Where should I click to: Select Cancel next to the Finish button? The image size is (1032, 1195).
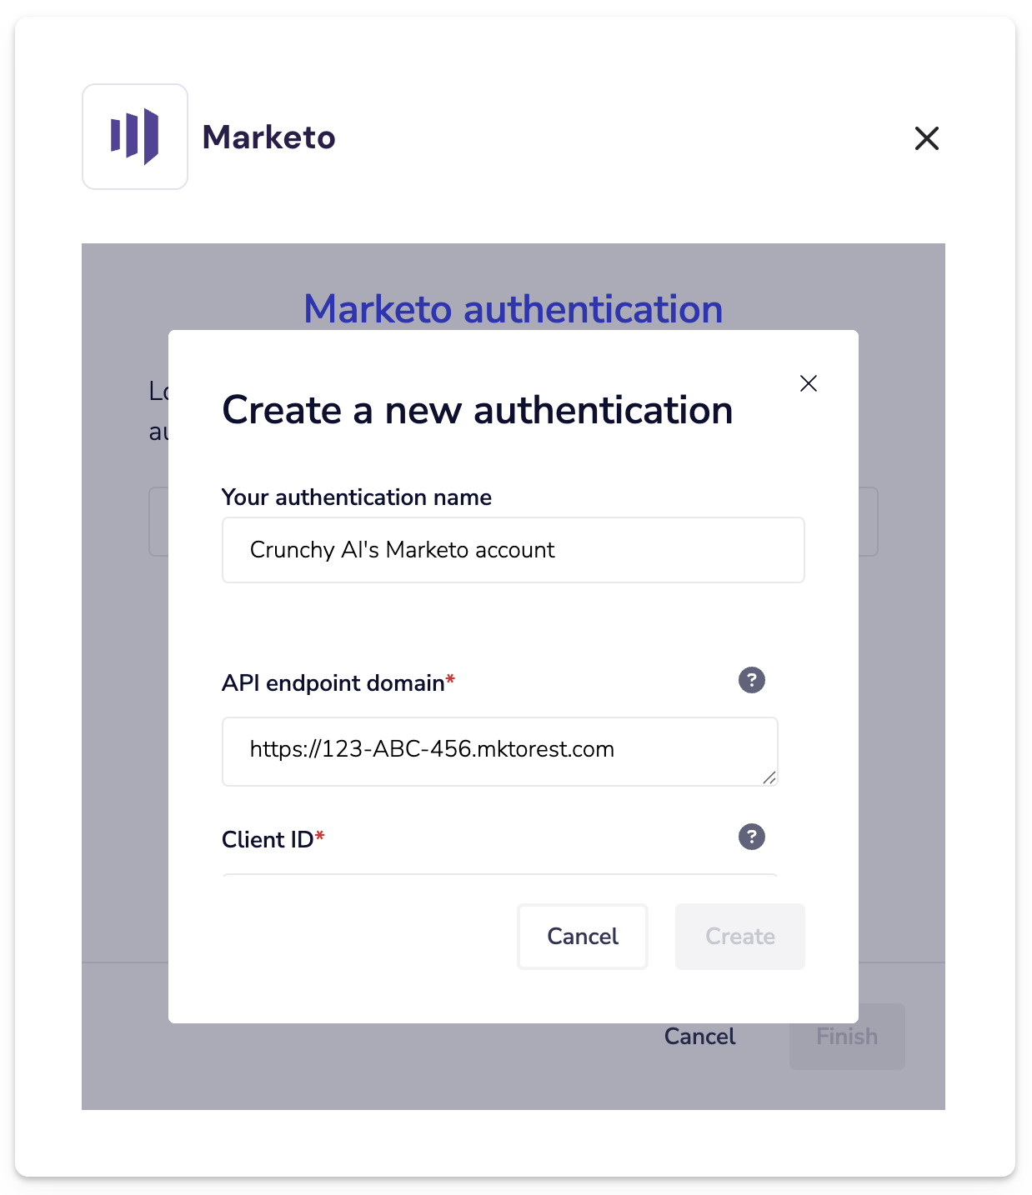tap(699, 1037)
